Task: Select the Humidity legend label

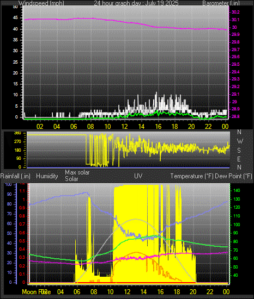Action: click(x=47, y=176)
